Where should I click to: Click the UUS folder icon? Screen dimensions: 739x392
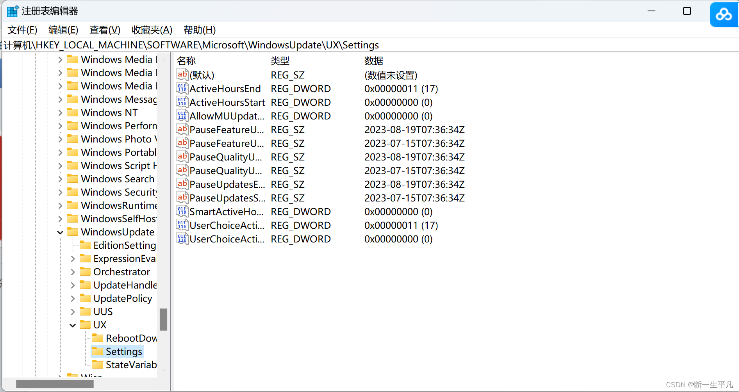pyautogui.click(x=85, y=312)
